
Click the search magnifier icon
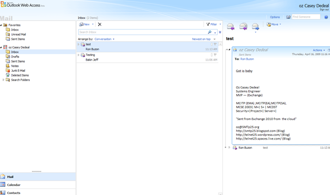pos(210,32)
